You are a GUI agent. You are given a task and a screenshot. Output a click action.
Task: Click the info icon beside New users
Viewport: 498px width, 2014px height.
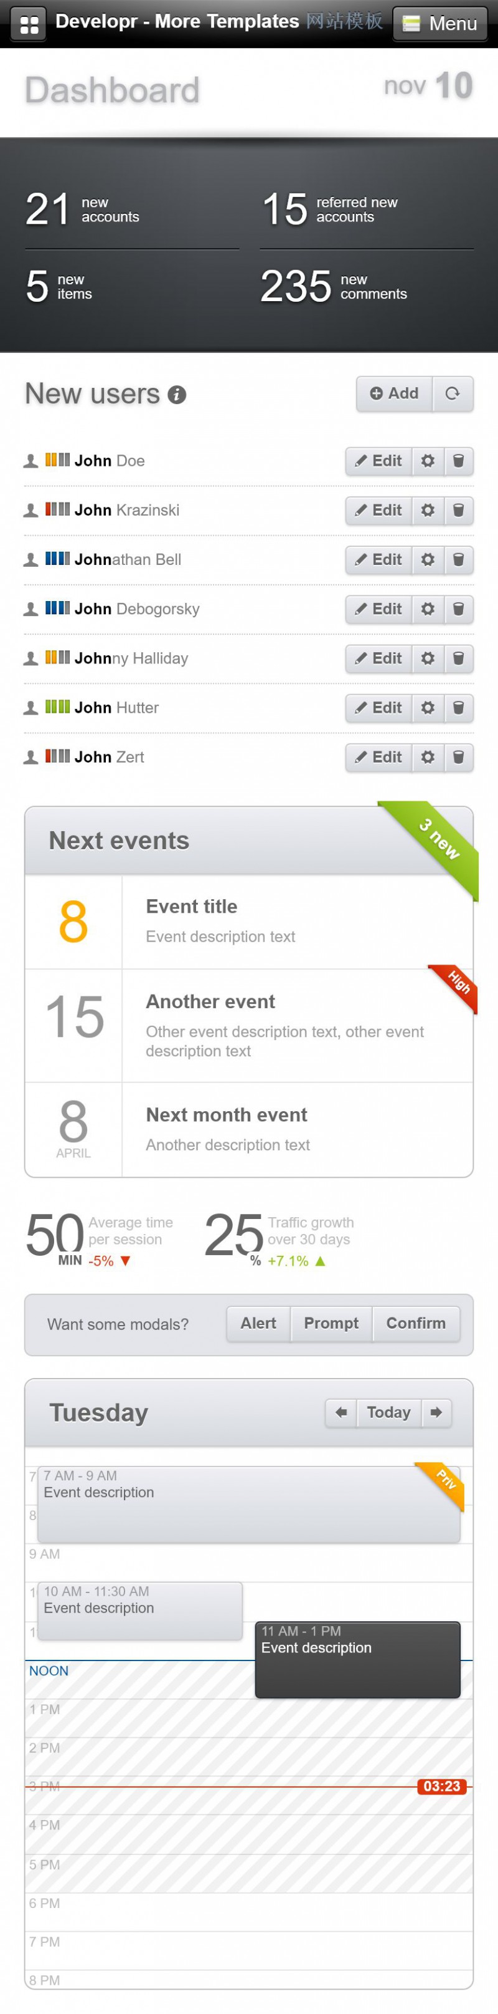click(x=177, y=395)
